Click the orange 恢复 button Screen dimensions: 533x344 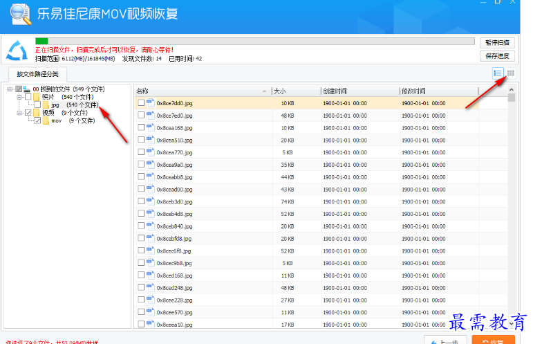click(x=493, y=341)
